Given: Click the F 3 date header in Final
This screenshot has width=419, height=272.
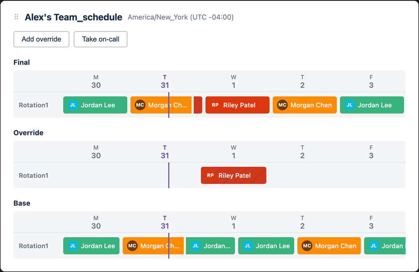Looking at the screenshot, I should tap(371, 82).
